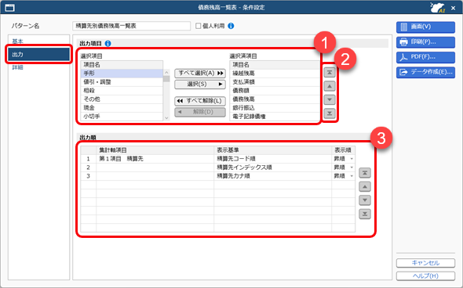Viewport: 463px width, 288px height.
Task: Select その他 in 選択項目 list
Action: click(122, 99)
